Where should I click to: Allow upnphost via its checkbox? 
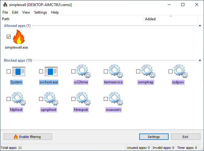click(x=41, y=99)
